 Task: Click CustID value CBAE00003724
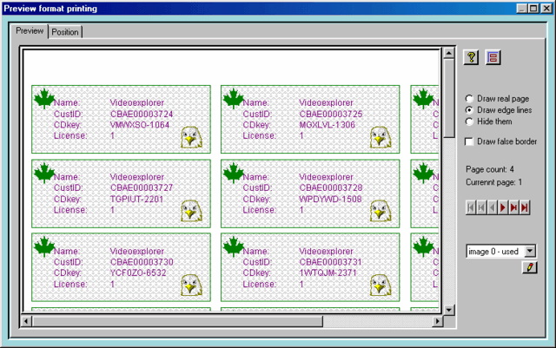pos(142,114)
